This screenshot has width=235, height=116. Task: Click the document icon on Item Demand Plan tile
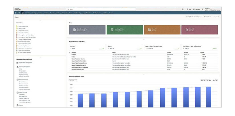point(74,30)
